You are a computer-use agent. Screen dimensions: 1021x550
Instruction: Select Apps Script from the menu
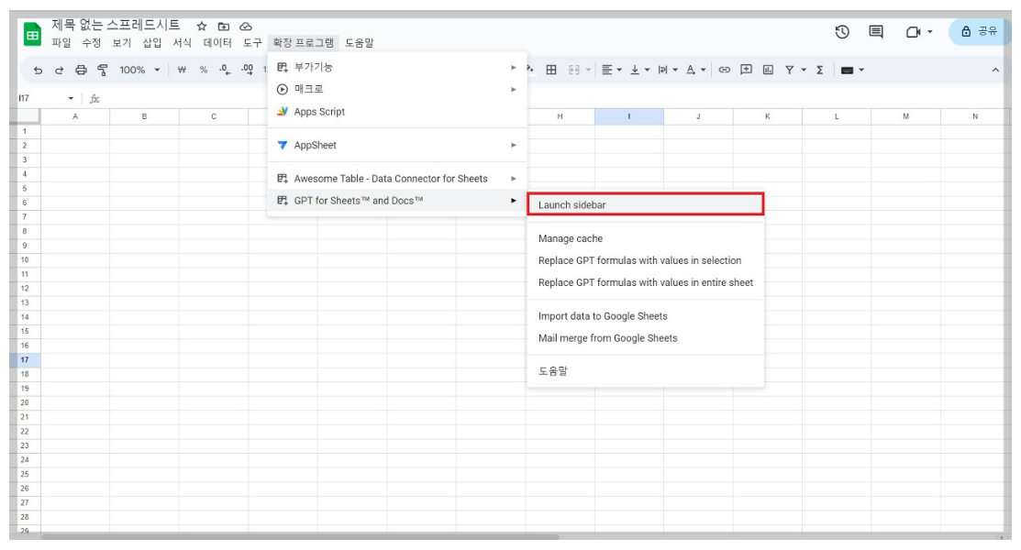click(x=396, y=112)
